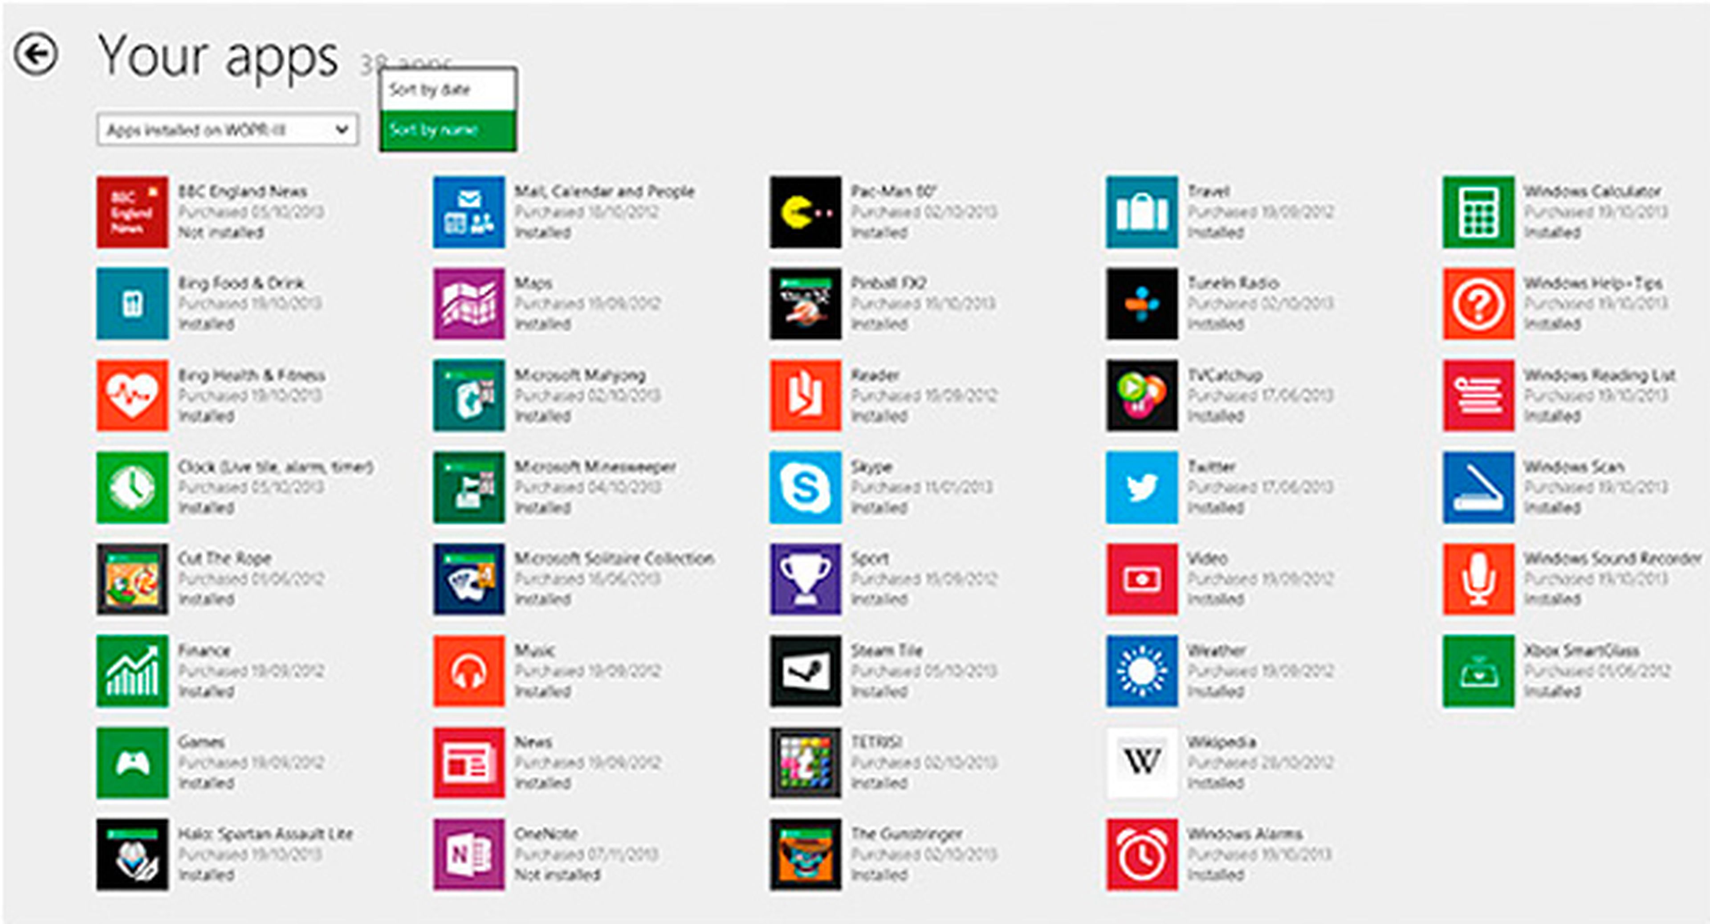Select the Bing Food & Drink icon

click(132, 304)
